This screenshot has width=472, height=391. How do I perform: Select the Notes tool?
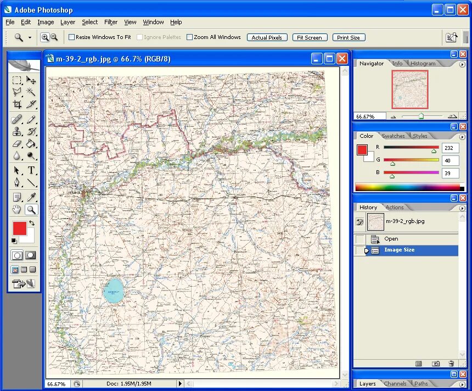[17, 197]
